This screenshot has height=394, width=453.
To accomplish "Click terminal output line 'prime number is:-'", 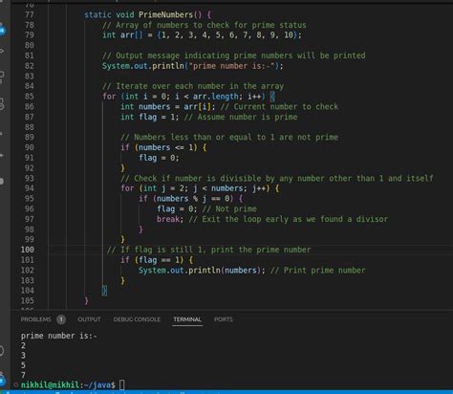I will pyautogui.click(x=59, y=336).
